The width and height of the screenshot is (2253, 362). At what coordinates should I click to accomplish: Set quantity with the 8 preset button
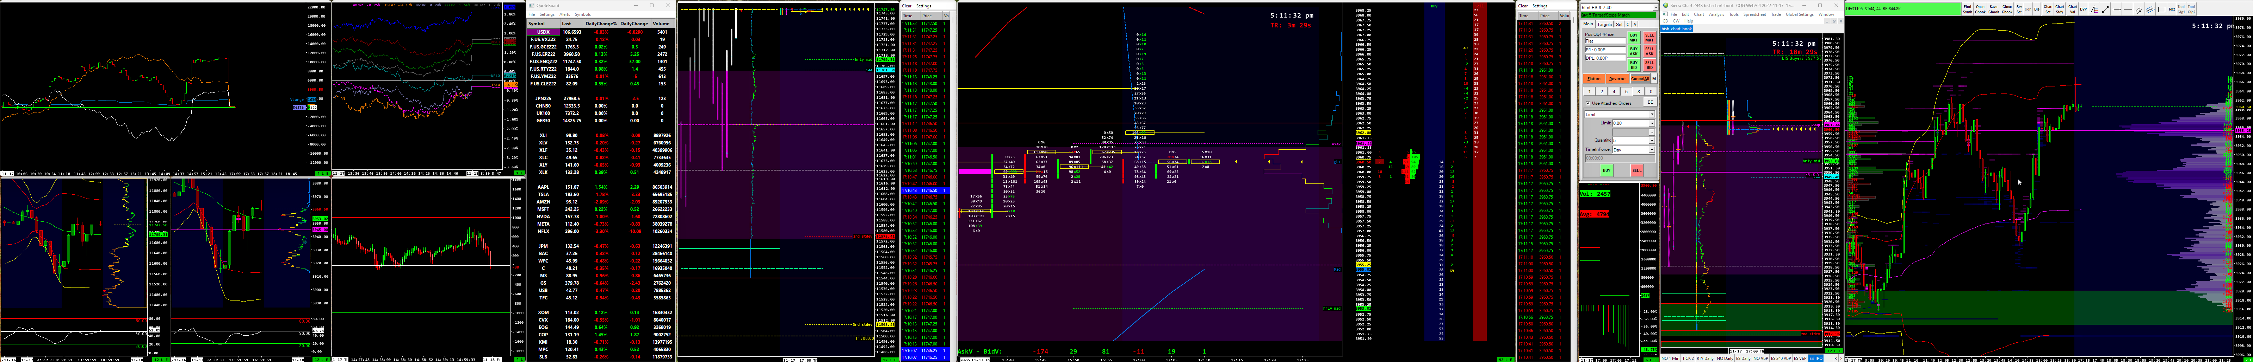pos(1639,92)
